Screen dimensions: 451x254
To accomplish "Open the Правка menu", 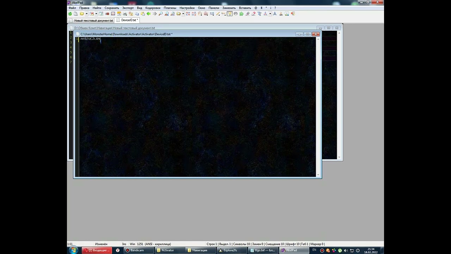I will (84, 8).
